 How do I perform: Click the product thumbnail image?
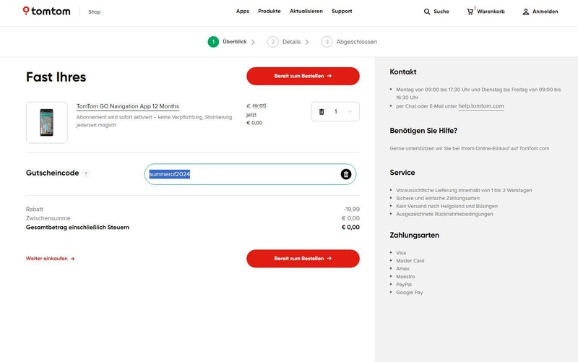pyautogui.click(x=47, y=122)
